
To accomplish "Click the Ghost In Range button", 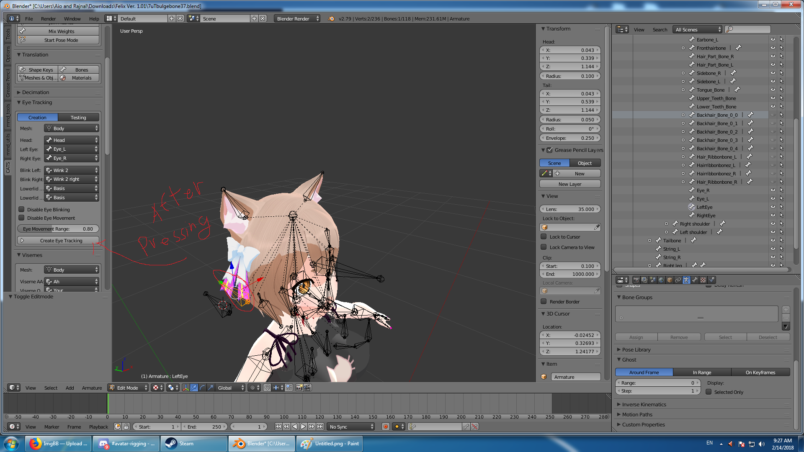I will tap(702, 372).
